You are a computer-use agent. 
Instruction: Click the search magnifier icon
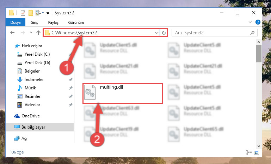coord(252,33)
